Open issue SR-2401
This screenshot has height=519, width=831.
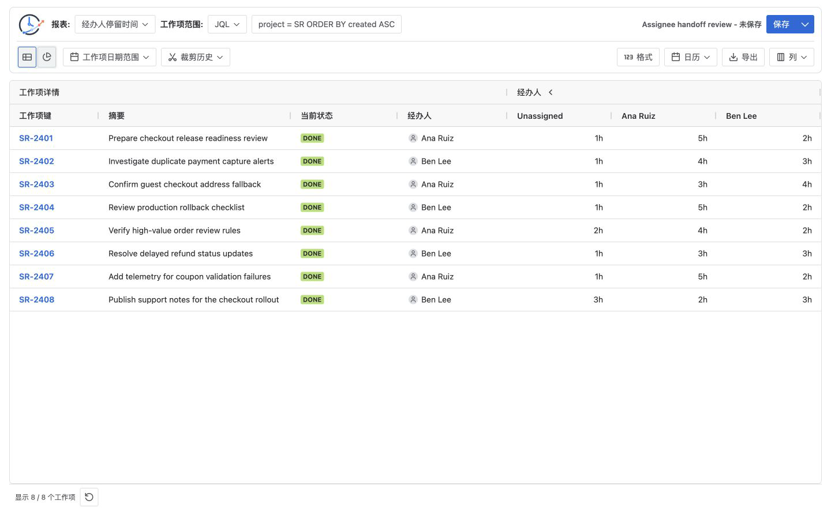click(36, 138)
